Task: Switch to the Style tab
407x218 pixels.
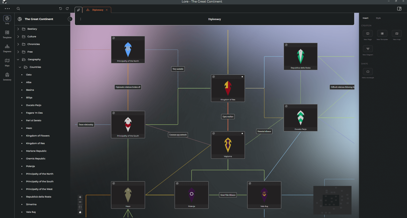Action: [x=378, y=18]
